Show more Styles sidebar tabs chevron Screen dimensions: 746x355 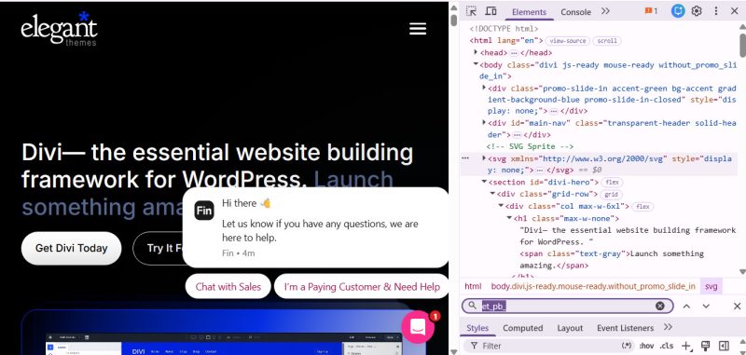[x=668, y=327]
